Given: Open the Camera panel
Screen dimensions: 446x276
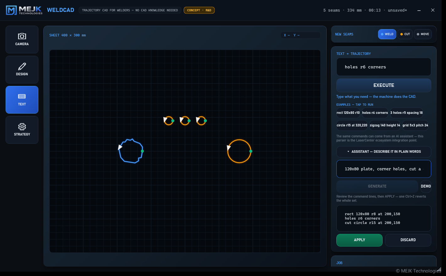Looking at the screenshot, I should [x=22, y=40].
